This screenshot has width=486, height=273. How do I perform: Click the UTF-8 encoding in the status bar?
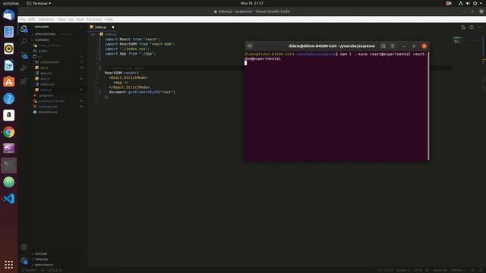tap(418, 270)
